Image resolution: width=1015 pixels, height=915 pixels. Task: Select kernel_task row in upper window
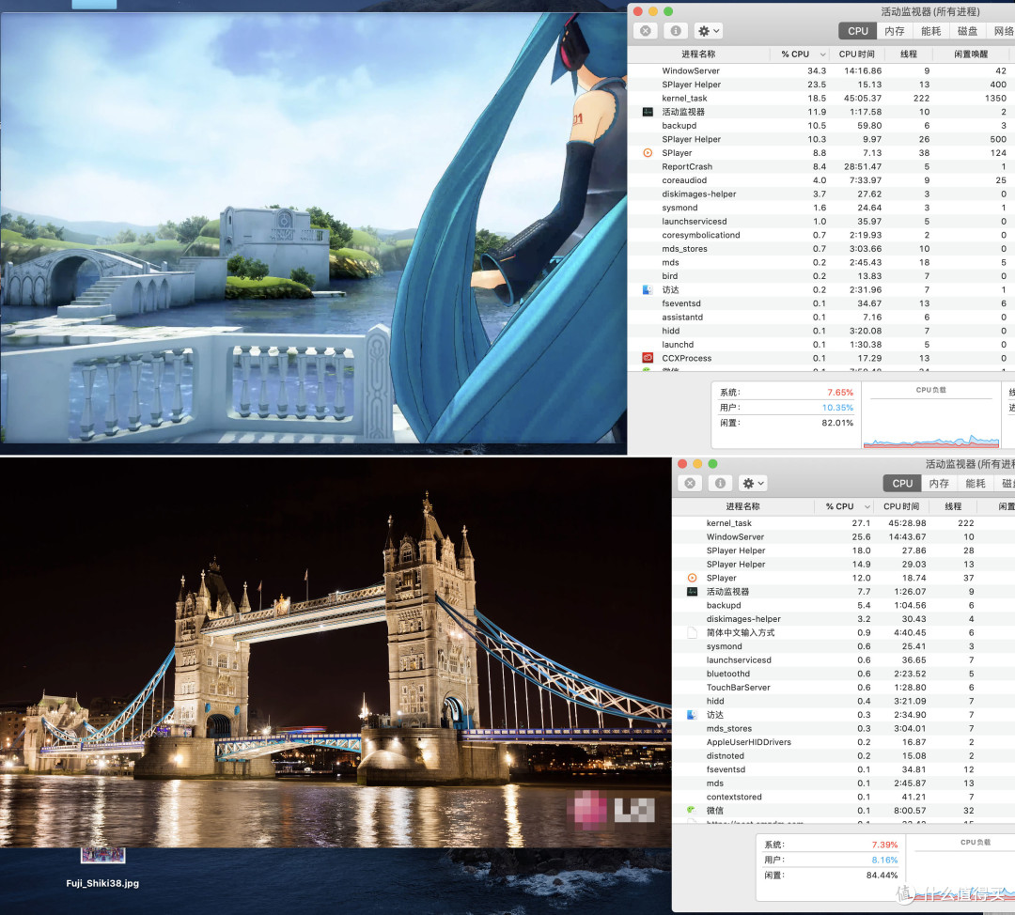[x=820, y=99]
